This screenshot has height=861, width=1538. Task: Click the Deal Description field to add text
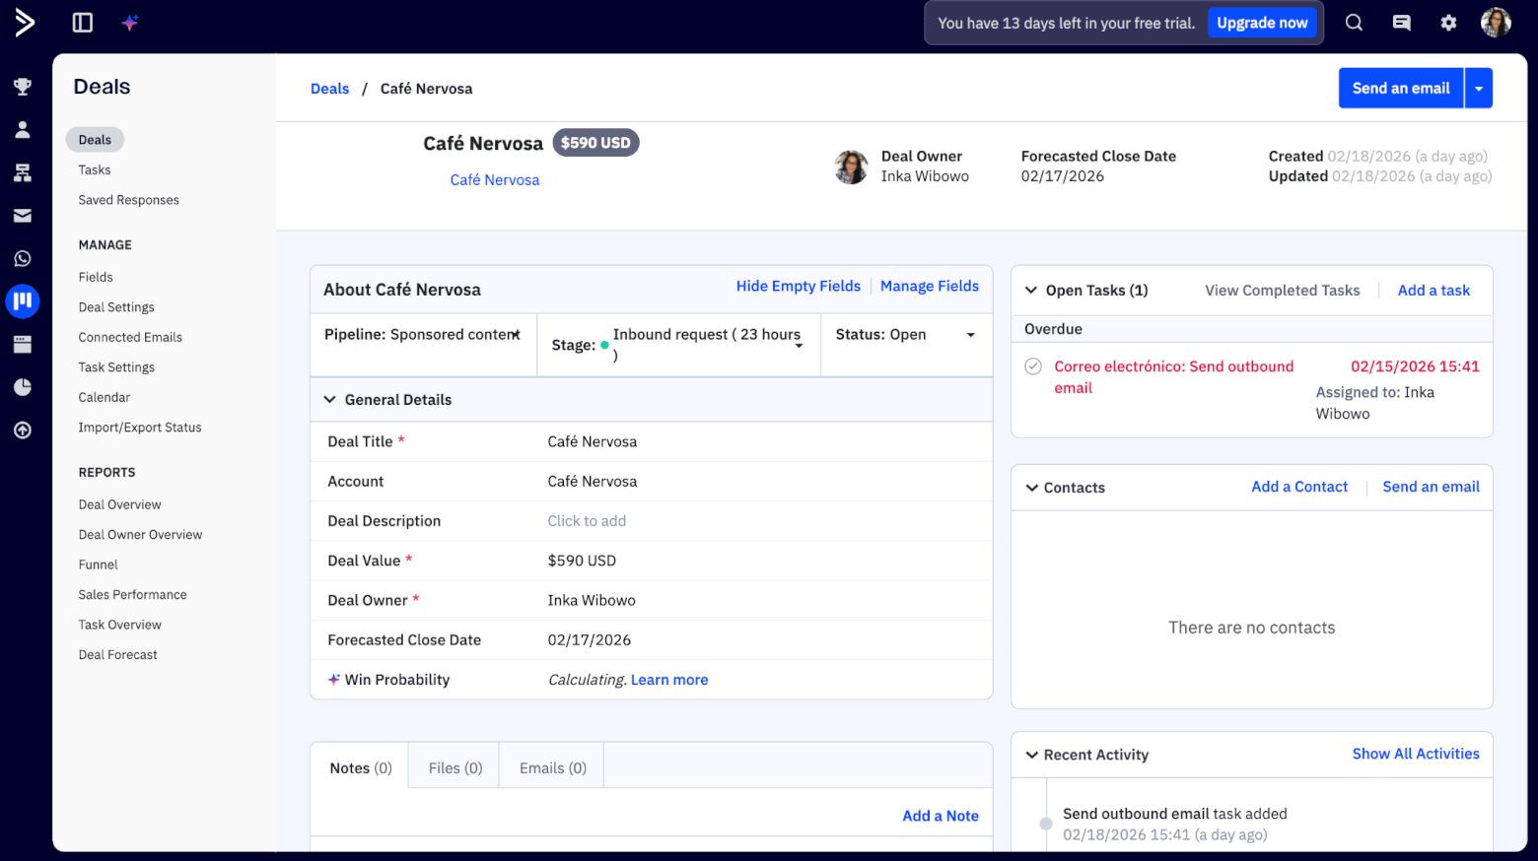[587, 520]
